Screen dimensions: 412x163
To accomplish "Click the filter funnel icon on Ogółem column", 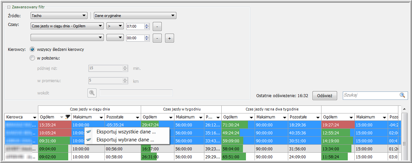I will pyautogui.click(x=68, y=117).
